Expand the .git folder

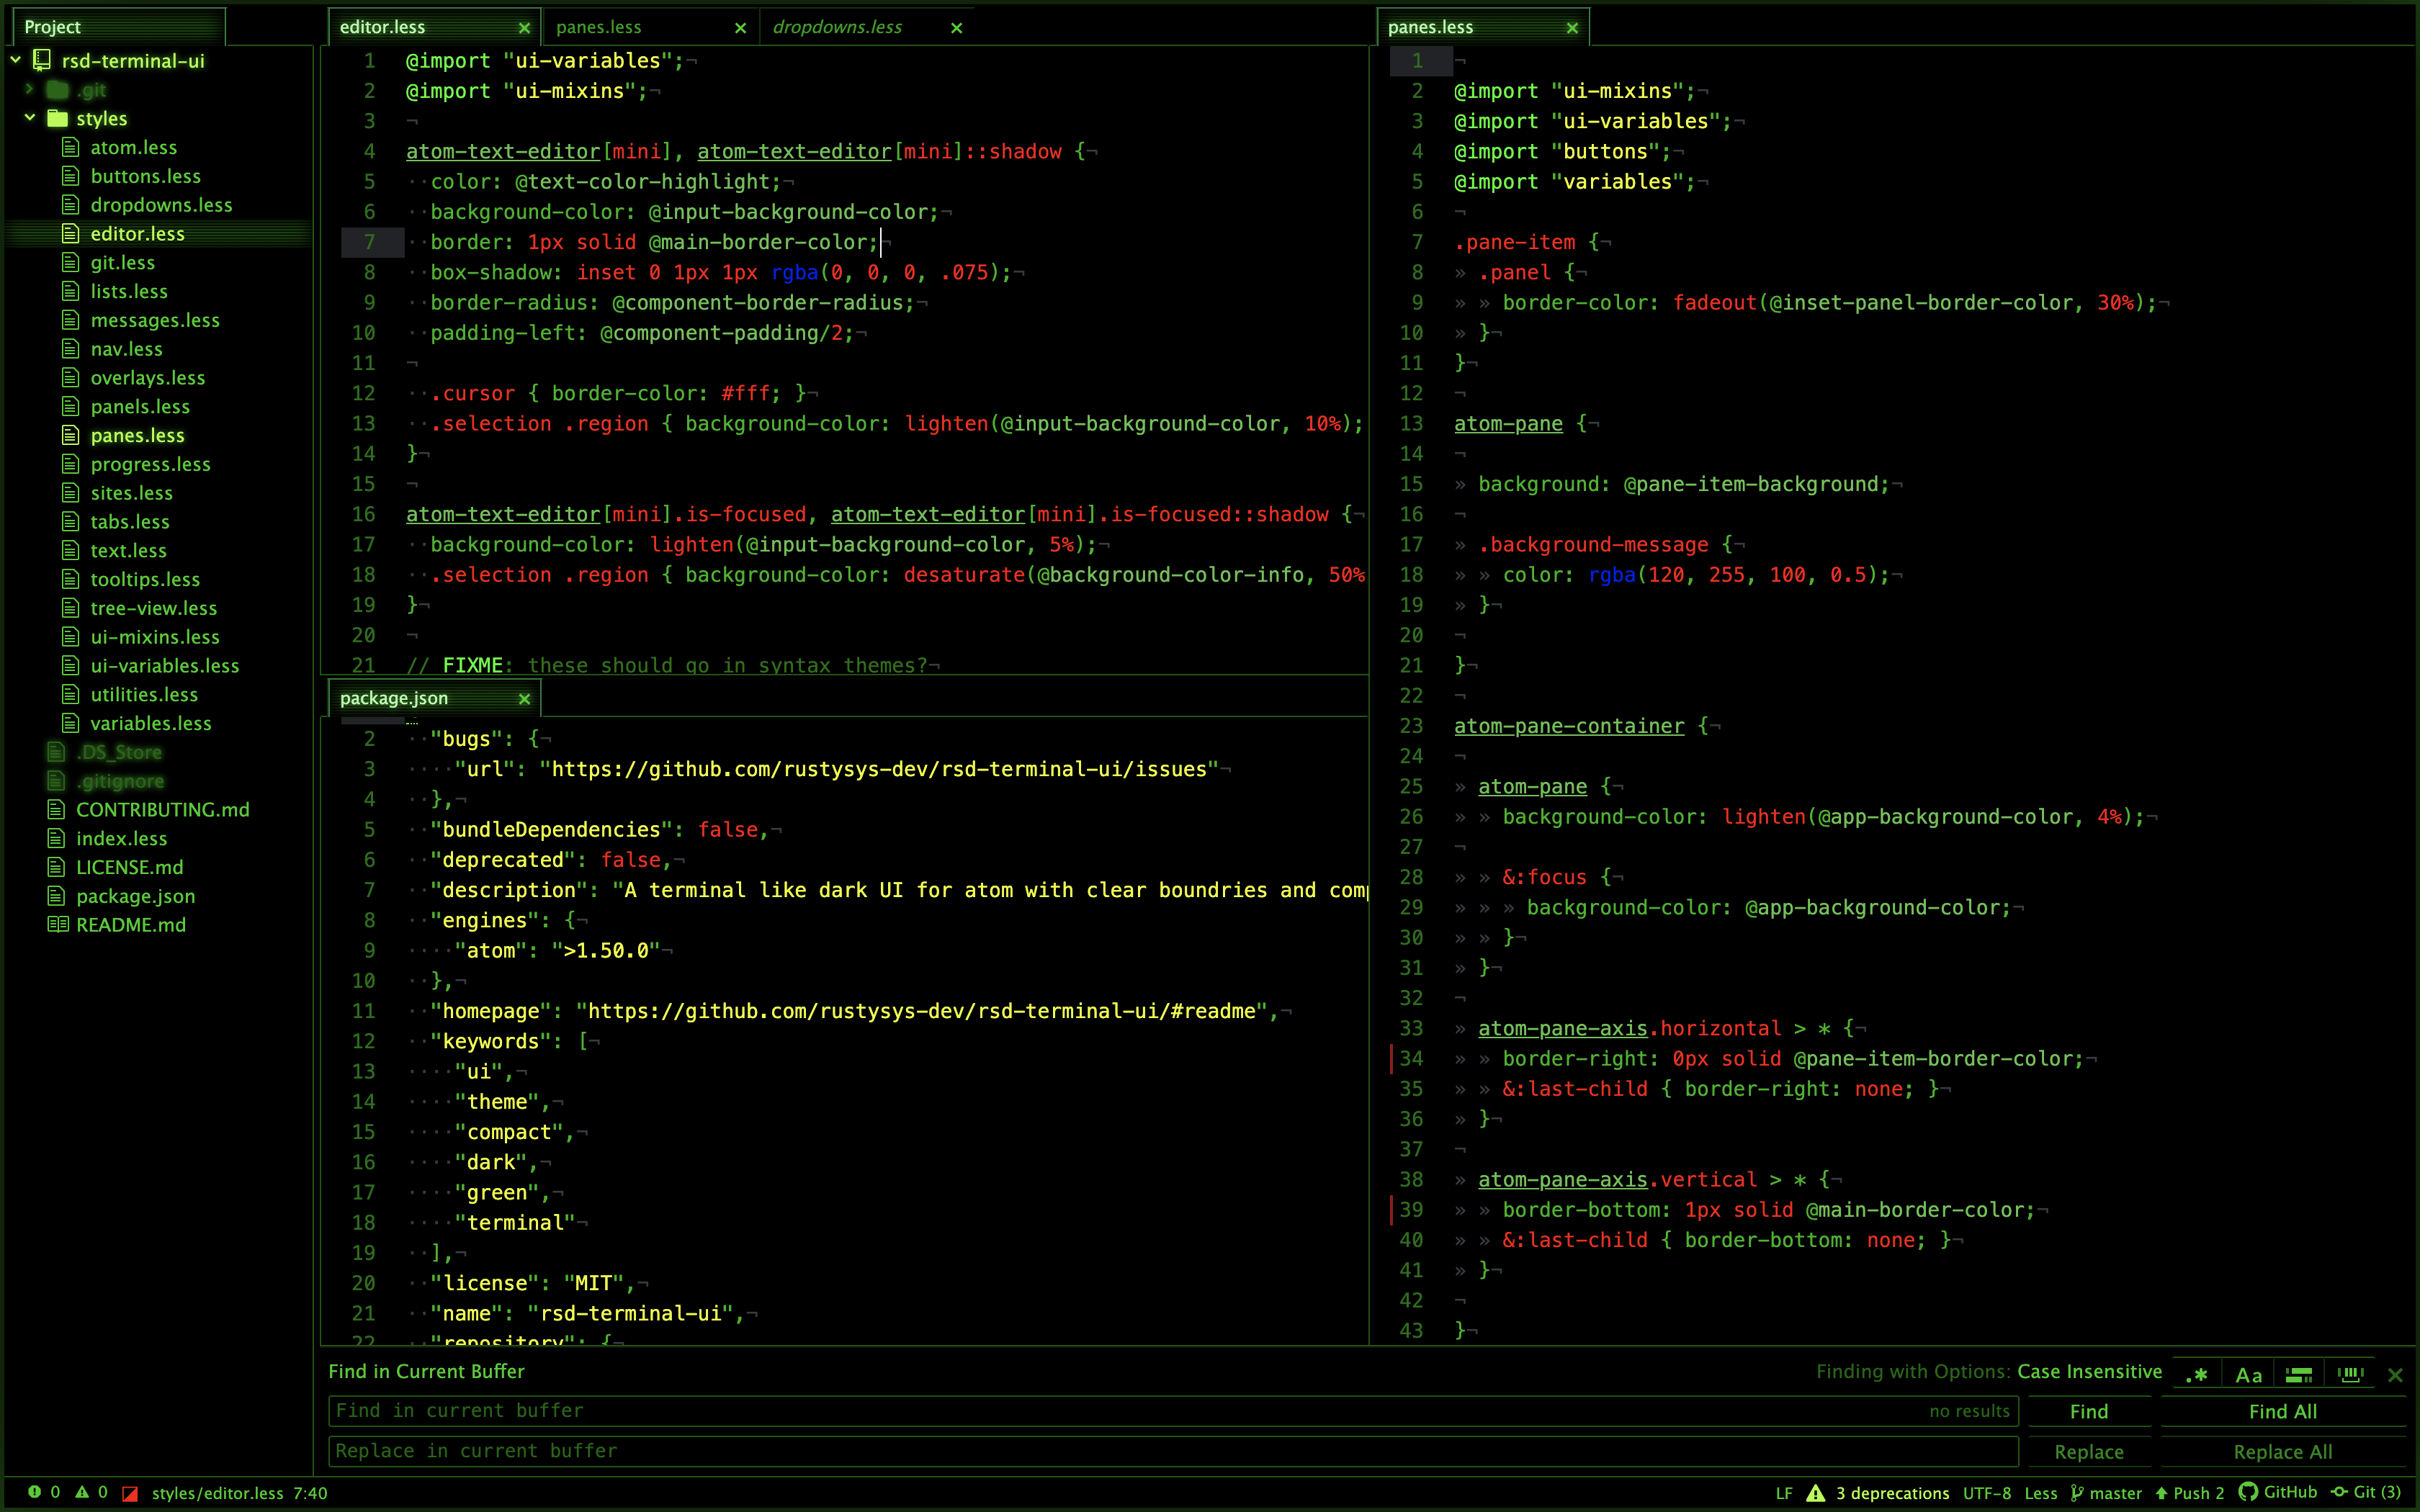[30, 89]
